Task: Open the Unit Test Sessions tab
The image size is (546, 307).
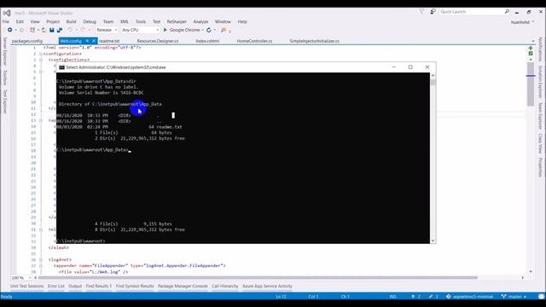Action: point(26,287)
